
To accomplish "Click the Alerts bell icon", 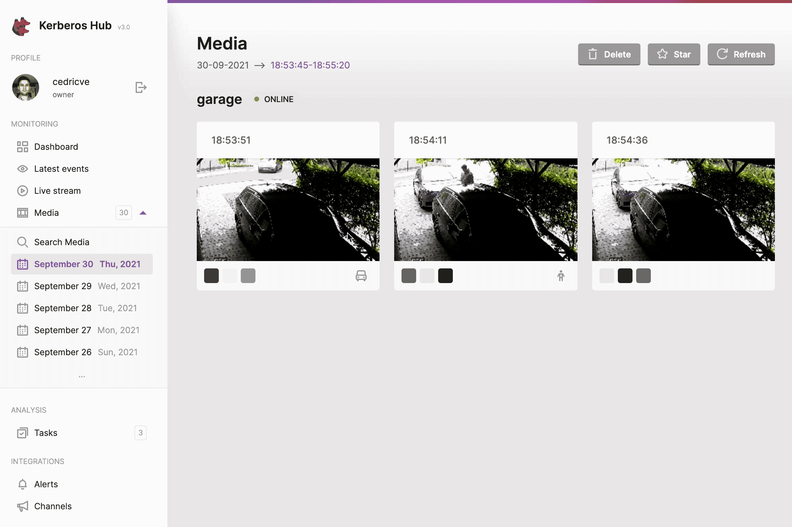I will pyautogui.click(x=22, y=484).
